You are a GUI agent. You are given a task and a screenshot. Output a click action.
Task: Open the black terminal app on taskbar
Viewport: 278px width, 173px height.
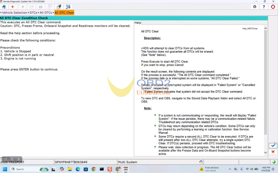102,169
